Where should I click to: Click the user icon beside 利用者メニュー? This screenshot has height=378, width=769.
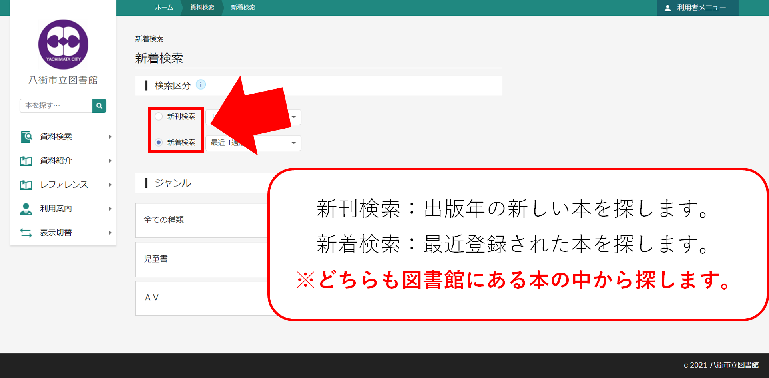point(667,8)
